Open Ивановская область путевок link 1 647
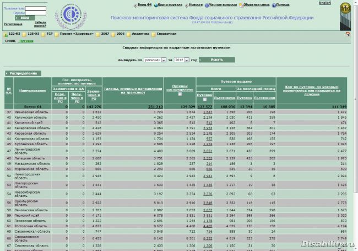Image resolution: width=358 pixels, height=251 pixels. [208, 112]
